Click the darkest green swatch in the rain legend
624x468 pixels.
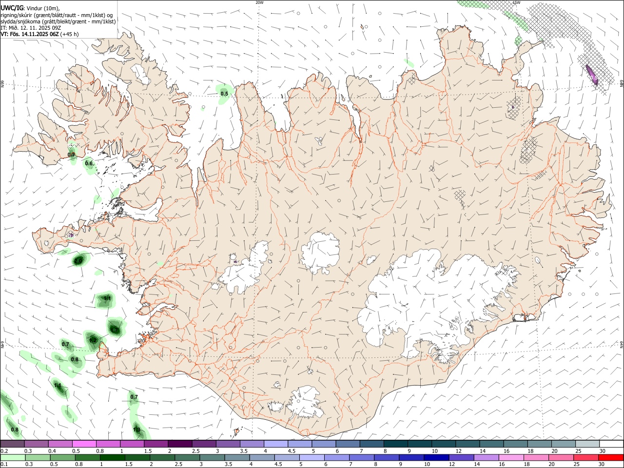coord(113,458)
